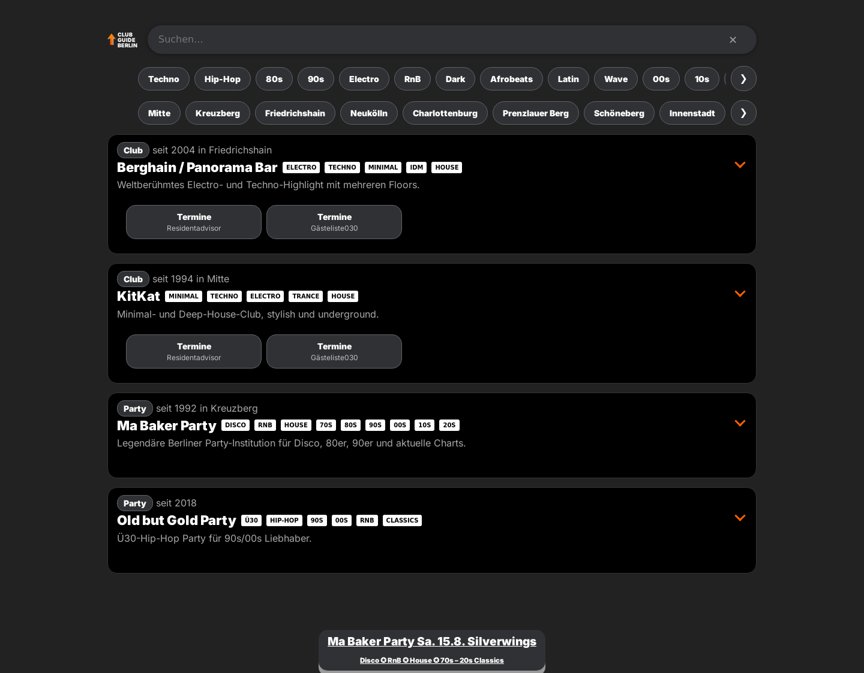The height and width of the screenshot is (673, 864).
Task: Click the Disco RnB House 70s–20s Classics link
Action: click(432, 660)
